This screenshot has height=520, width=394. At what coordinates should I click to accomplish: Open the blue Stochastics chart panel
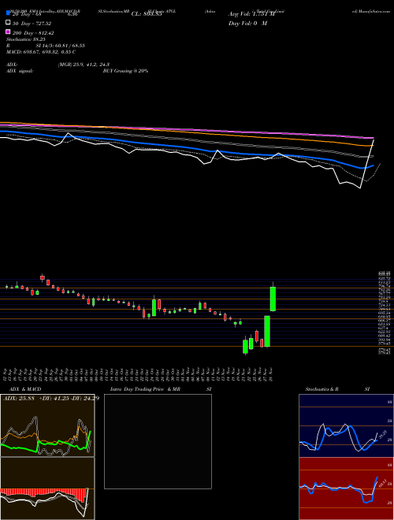346,425
